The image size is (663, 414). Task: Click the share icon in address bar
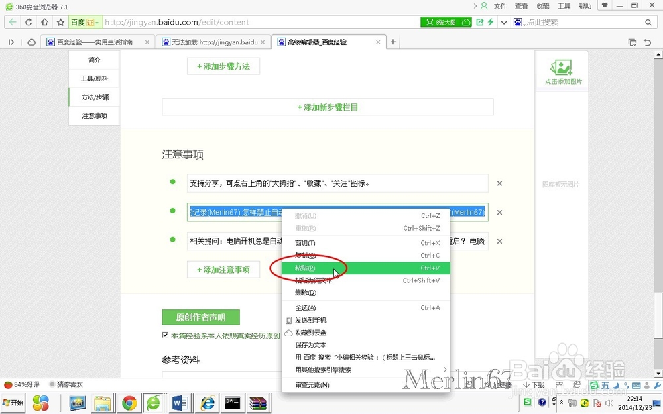pos(480,22)
